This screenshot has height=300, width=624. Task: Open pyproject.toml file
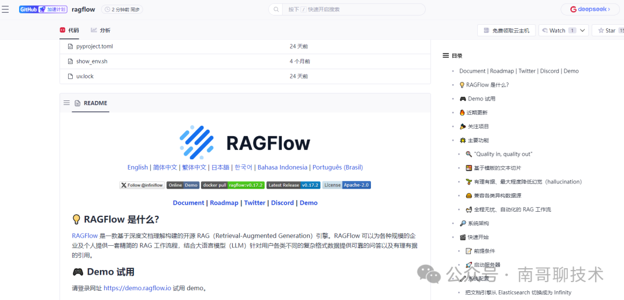pyautogui.click(x=95, y=47)
